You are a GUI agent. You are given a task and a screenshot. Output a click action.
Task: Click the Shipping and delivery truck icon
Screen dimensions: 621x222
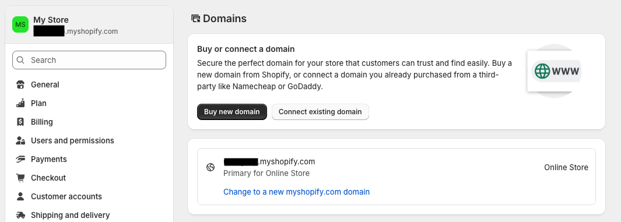click(20, 215)
